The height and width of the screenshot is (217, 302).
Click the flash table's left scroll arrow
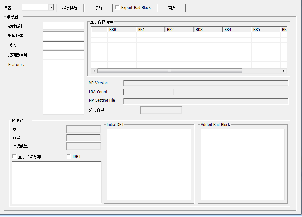click(x=94, y=71)
